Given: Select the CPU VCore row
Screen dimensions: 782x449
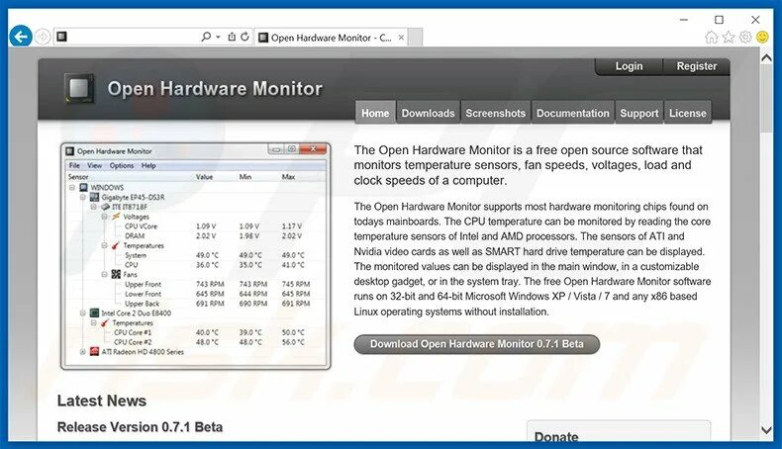Looking at the screenshot, I should click(196, 226).
